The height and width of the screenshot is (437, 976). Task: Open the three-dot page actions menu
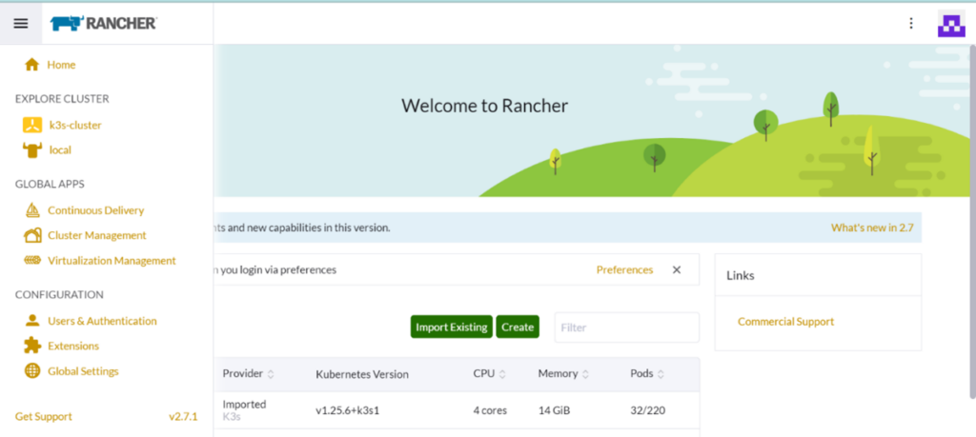pos(911,24)
